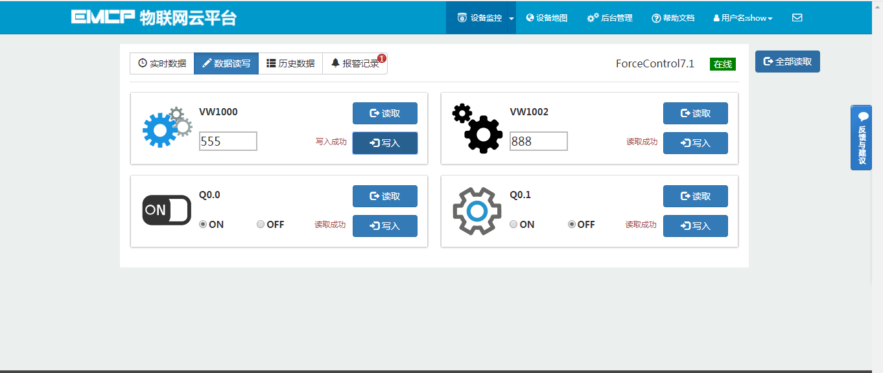Click 写入 to write the VW1002 value

point(695,143)
